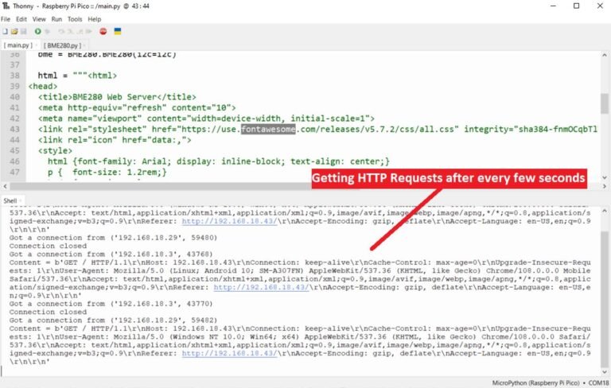611x388 pixels.
Task: Click the Step over debug icon
Action: 58,31
